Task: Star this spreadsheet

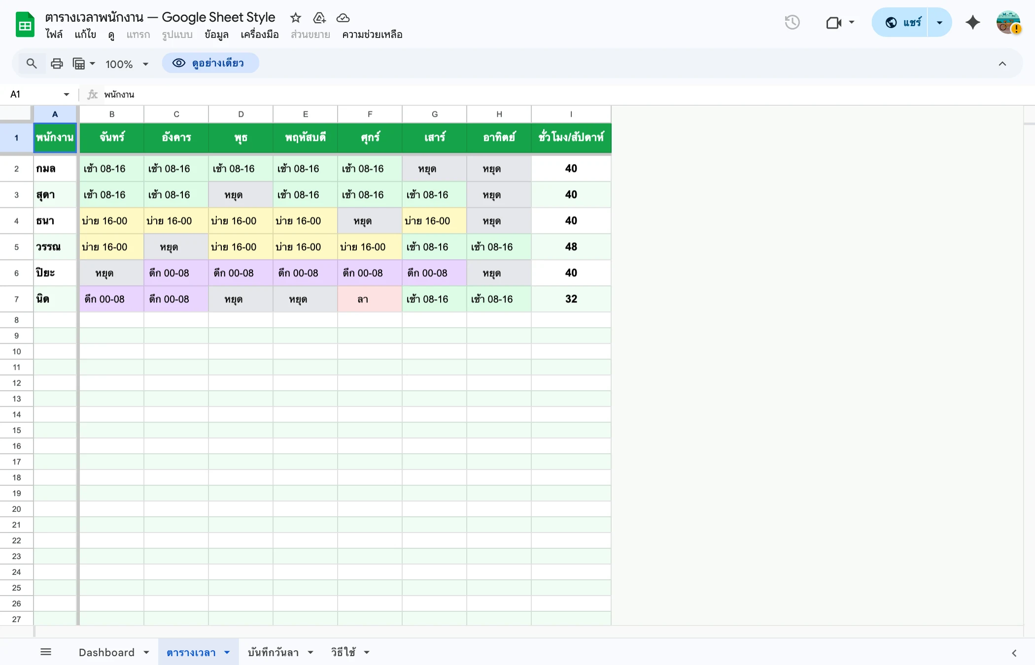Action: [295, 18]
